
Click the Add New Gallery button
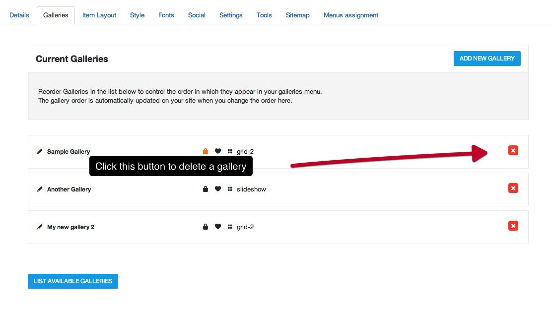tap(487, 59)
